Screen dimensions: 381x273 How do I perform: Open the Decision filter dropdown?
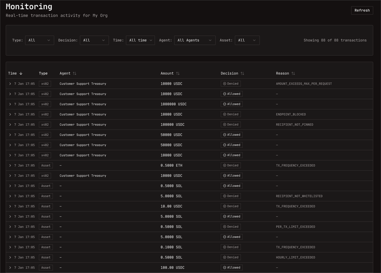tap(94, 40)
